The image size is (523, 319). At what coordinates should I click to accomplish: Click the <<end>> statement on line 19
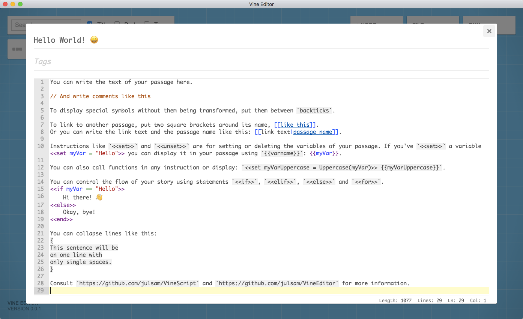(x=62, y=219)
